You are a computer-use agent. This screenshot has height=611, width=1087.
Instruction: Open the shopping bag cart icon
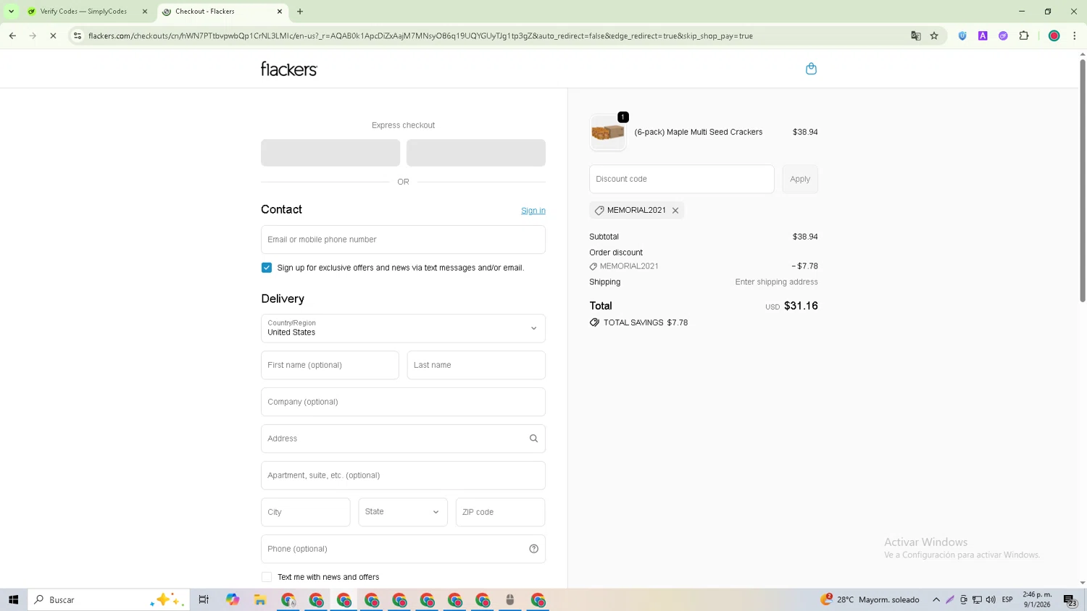tap(811, 69)
